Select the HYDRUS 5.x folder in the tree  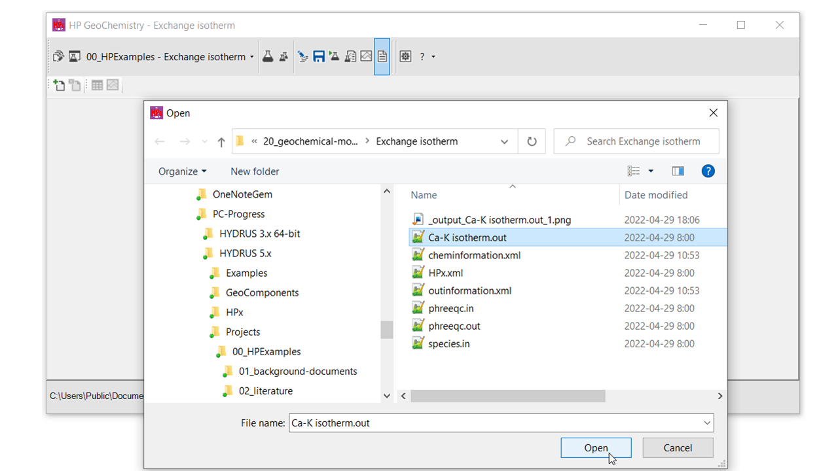pyautogui.click(x=245, y=253)
